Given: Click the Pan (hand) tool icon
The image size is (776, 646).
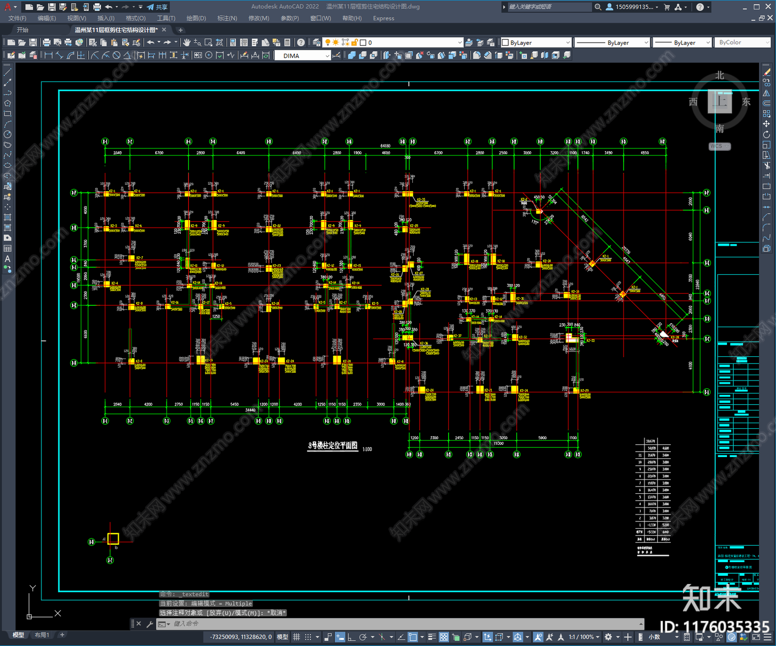Looking at the screenshot, I should point(187,43).
